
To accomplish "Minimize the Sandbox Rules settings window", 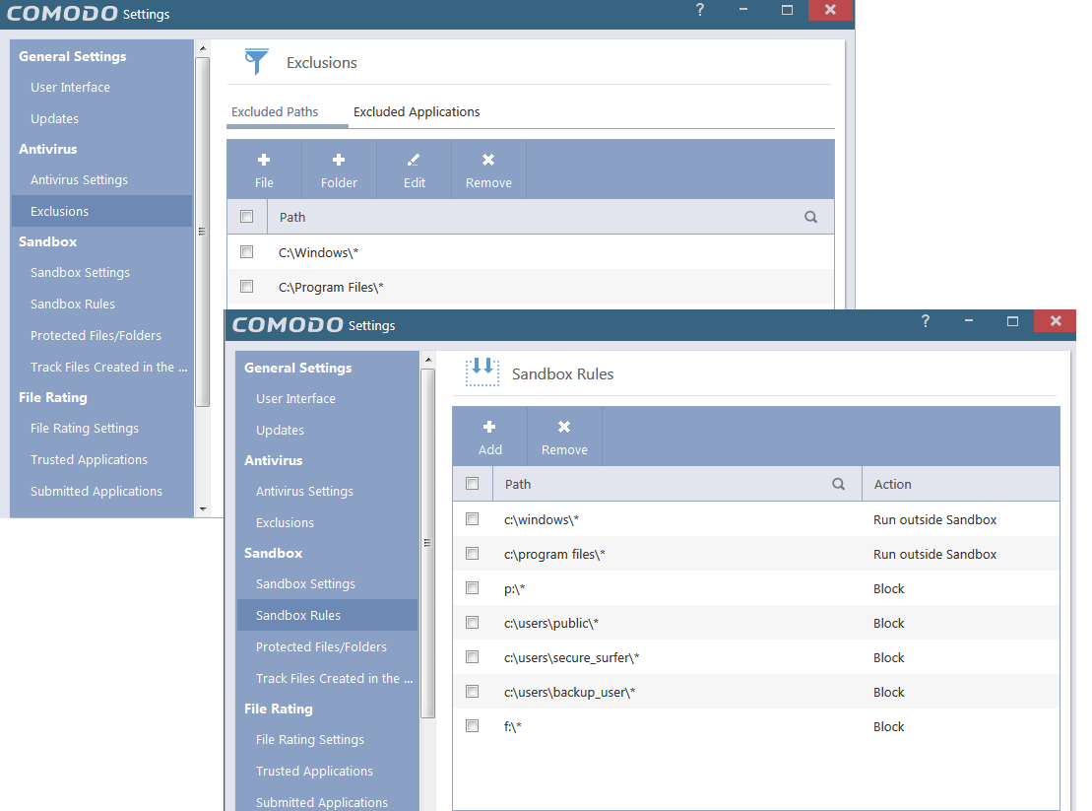I will 969,320.
